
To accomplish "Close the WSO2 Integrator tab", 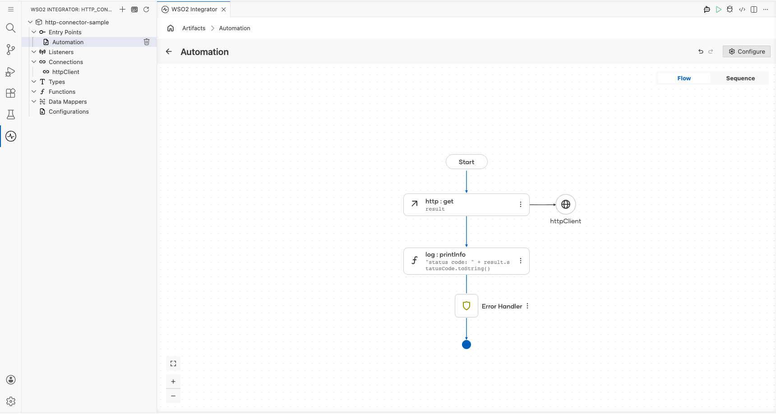I will click(x=224, y=9).
